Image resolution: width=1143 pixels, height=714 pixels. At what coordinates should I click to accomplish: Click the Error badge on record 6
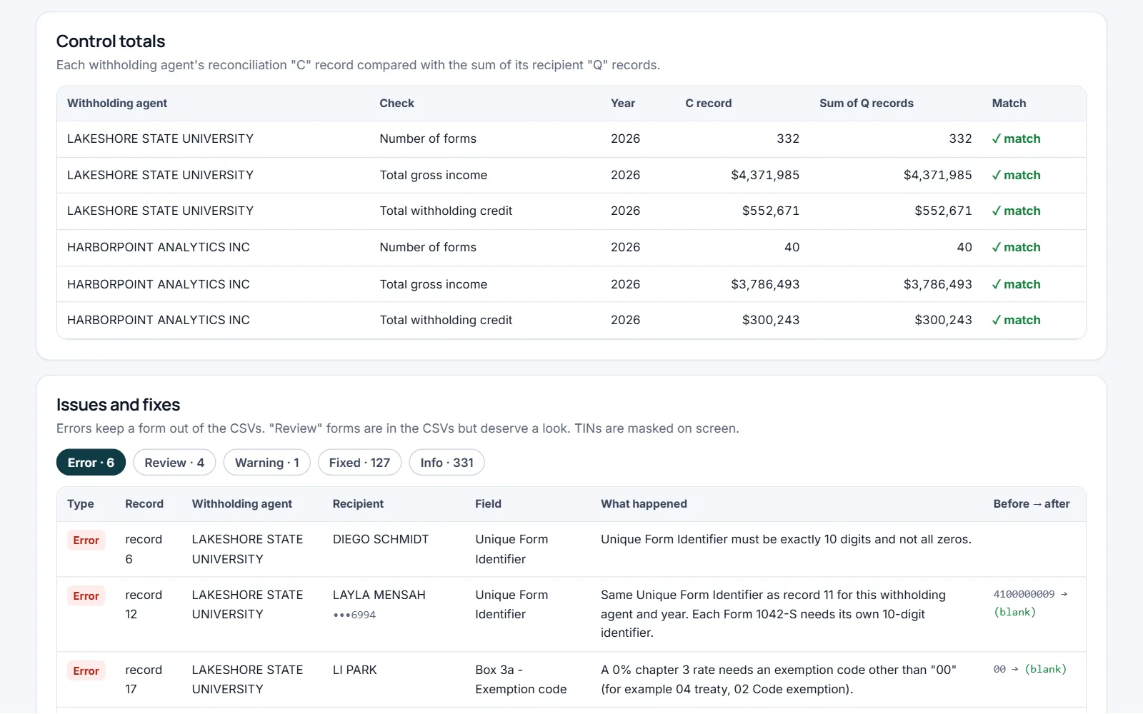tap(86, 540)
